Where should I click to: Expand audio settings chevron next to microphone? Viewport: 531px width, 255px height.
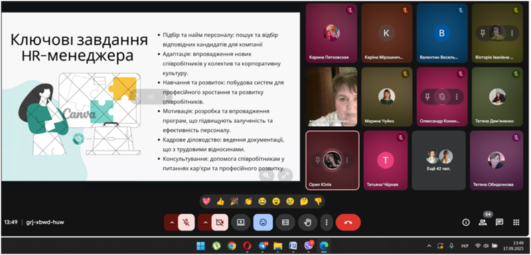pyautogui.click(x=171, y=222)
